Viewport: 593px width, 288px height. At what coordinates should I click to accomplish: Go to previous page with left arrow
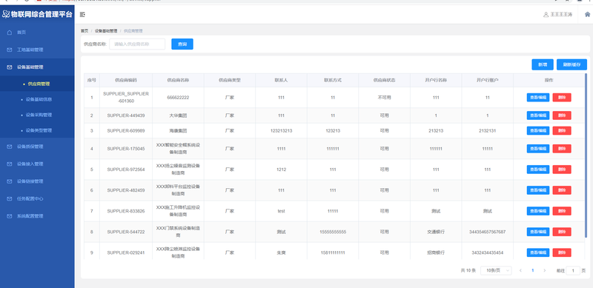[x=521, y=270]
